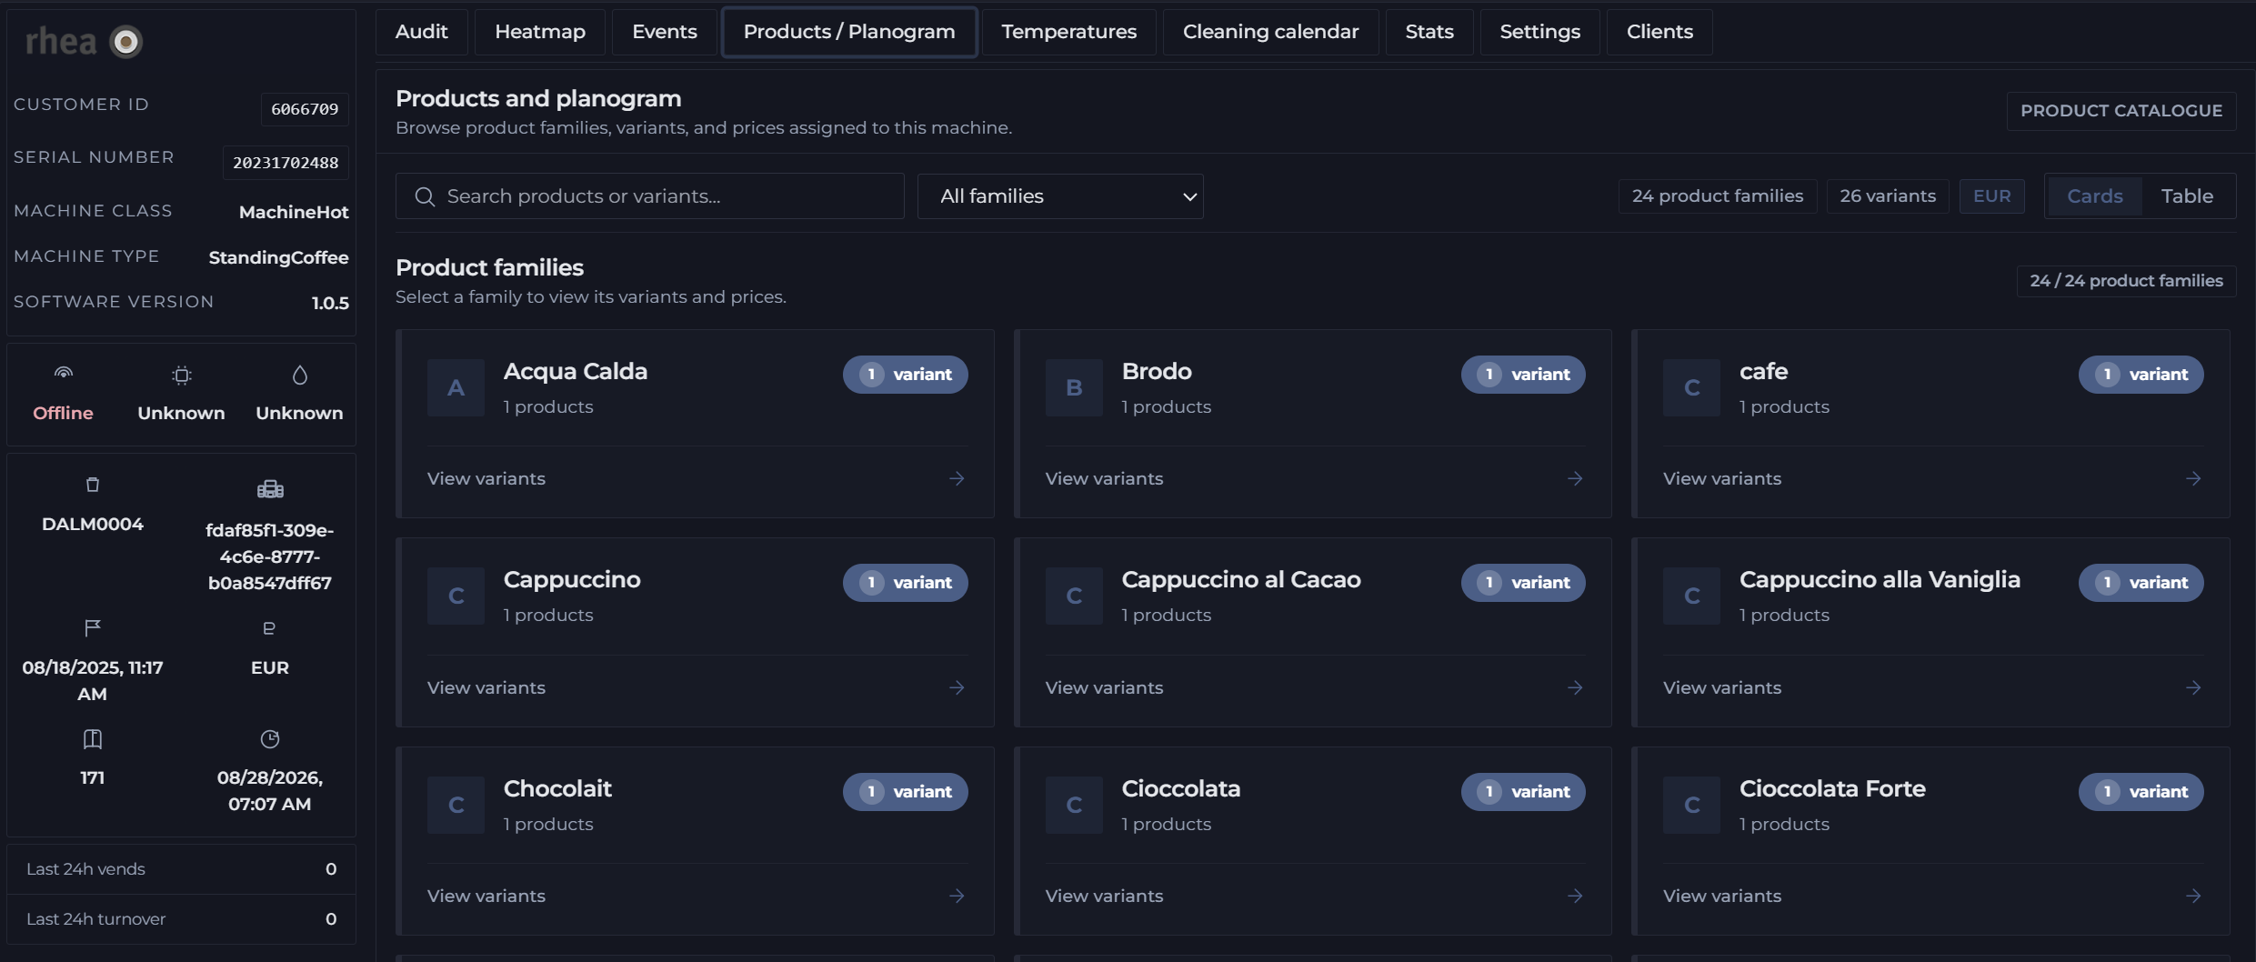The image size is (2256, 962).
Task: Open the Stats tab
Action: [1429, 32]
